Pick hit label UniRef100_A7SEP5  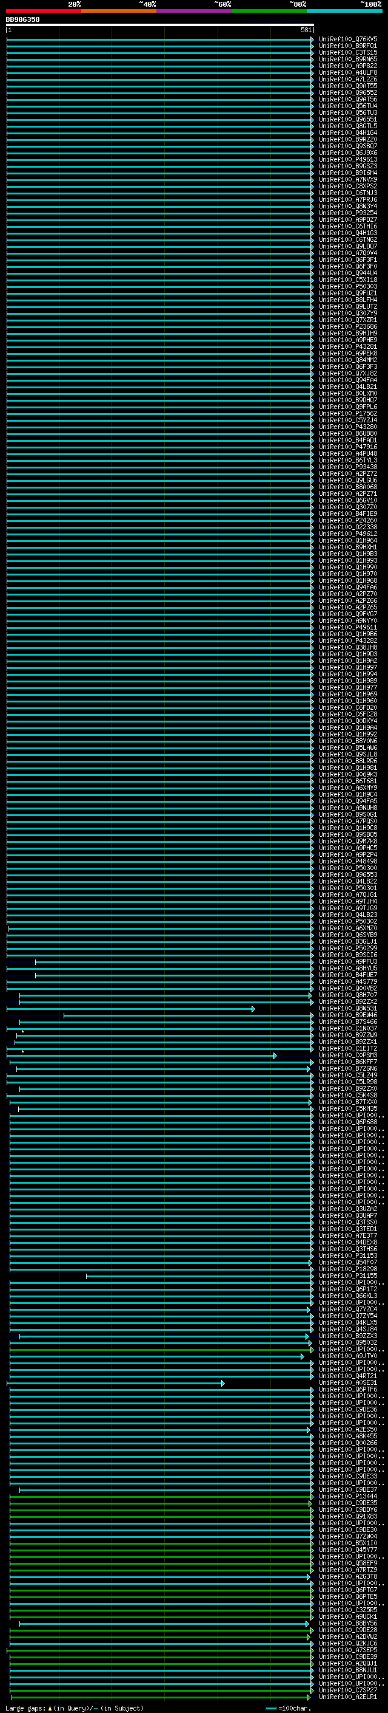coord(347,1650)
